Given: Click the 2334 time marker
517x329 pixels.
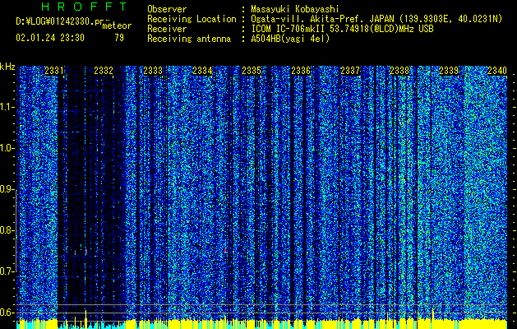Looking at the screenshot, I should pos(202,71).
